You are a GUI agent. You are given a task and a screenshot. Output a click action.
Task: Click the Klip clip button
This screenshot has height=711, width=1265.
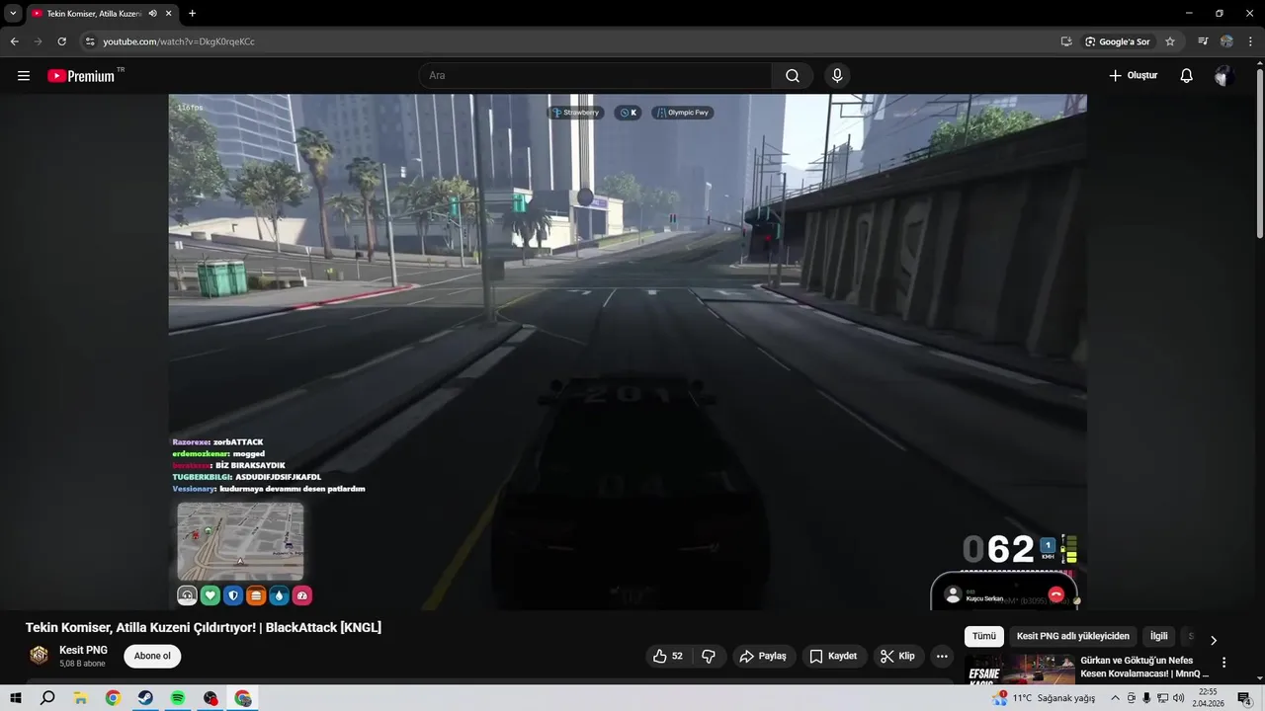(x=898, y=656)
